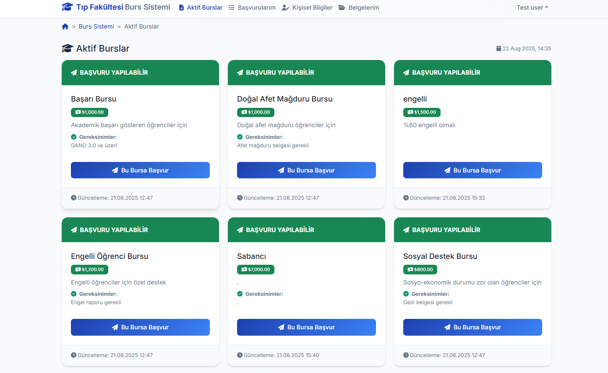Click the user-edit icon beside Kişisel Bilgiler
This screenshot has height=373, width=608.
pos(285,8)
